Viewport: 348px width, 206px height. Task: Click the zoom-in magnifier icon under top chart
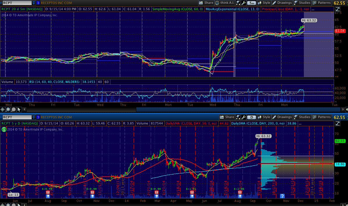click(x=8, y=110)
